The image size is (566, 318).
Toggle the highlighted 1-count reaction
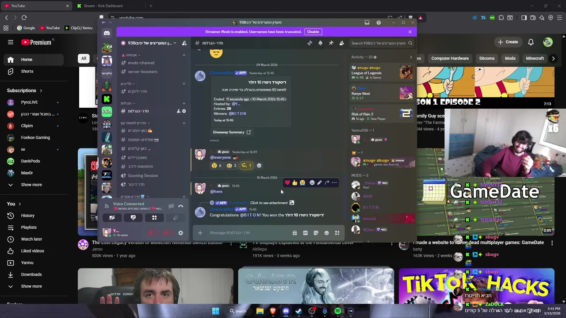(x=246, y=166)
